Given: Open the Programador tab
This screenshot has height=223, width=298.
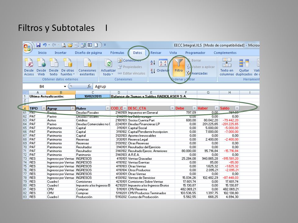Looking at the screenshot, I should coord(195,53).
